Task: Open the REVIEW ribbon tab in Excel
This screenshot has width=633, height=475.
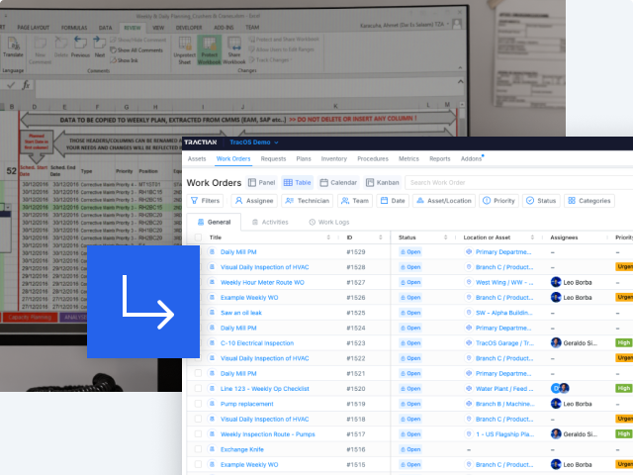Action: [132, 28]
